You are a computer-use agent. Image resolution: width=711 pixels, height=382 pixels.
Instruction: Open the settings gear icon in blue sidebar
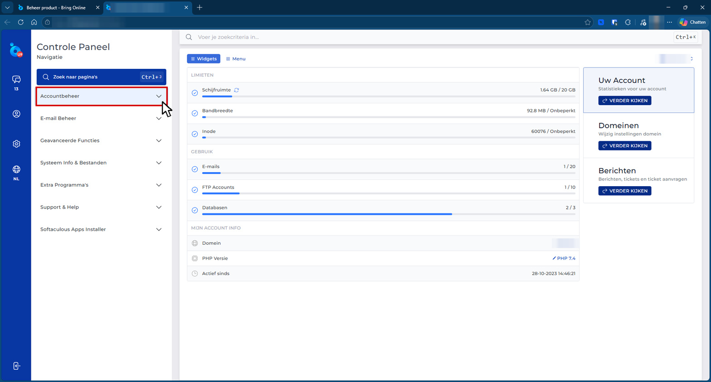coord(16,144)
